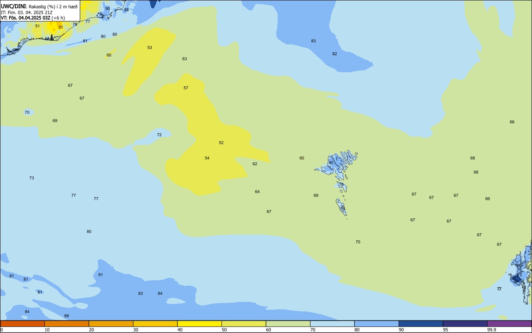Select the map value 52
532x333 pixels.
click(x=221, y=143)
